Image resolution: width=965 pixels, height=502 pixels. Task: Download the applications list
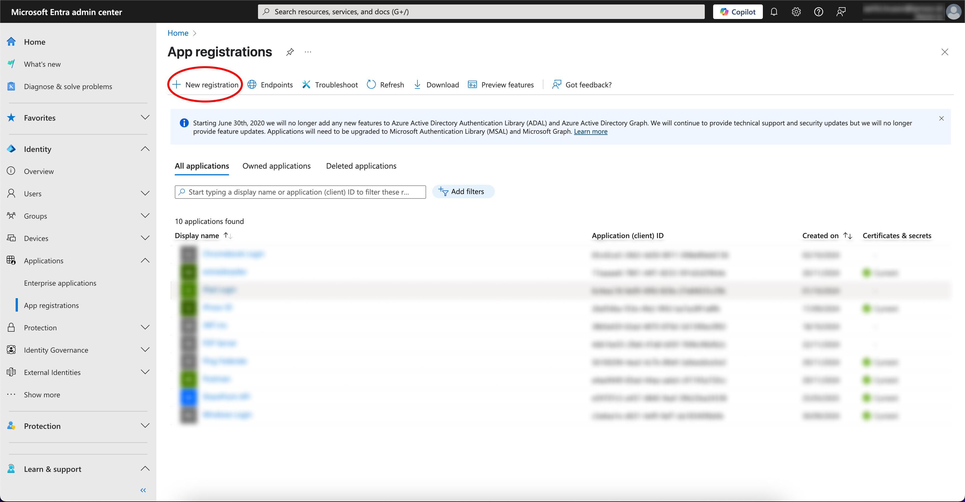coord(436,85)
